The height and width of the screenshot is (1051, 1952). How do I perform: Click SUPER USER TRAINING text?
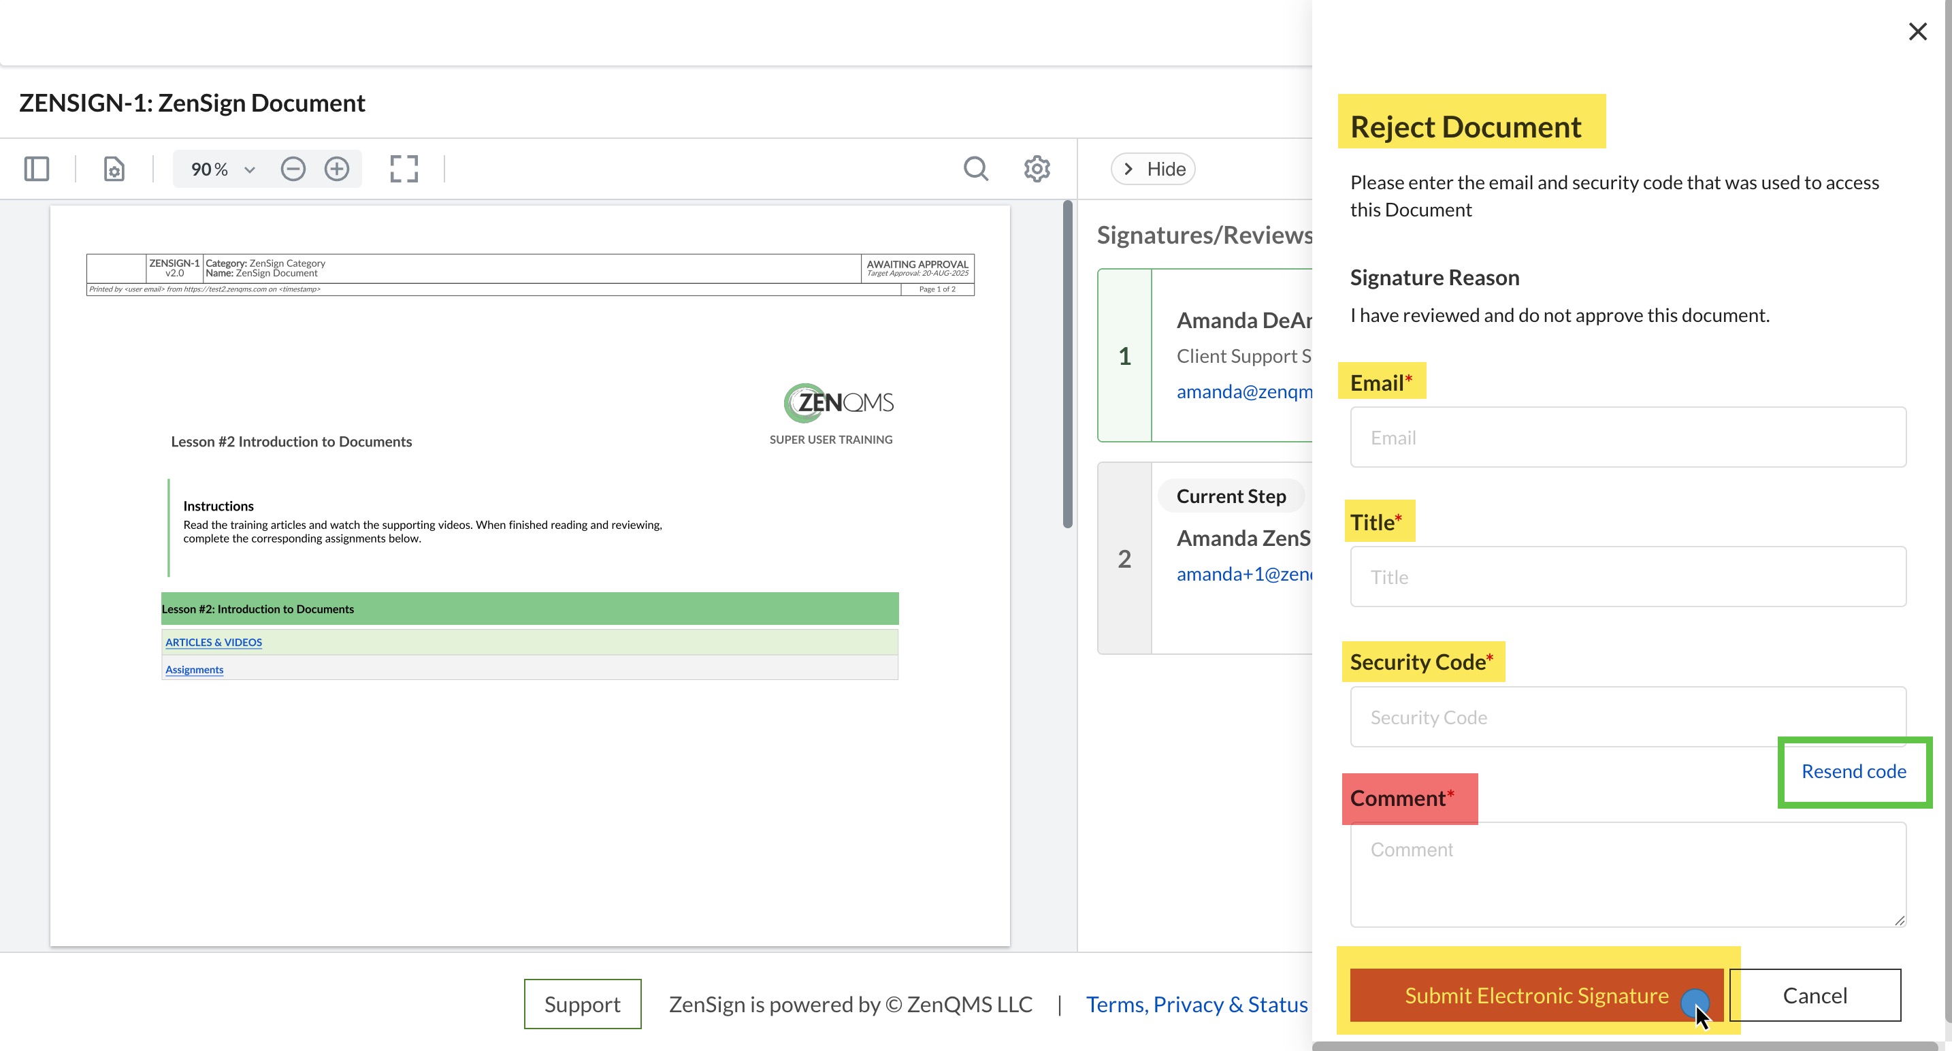click(830, 440)
